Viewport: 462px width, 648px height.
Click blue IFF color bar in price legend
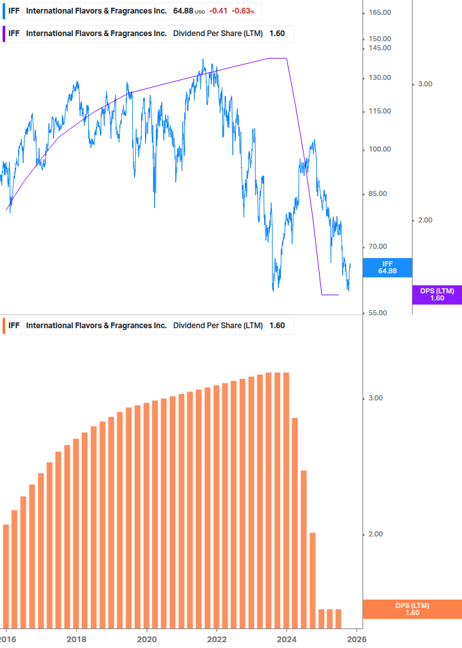pyautogui.click(x=4, y=11)
